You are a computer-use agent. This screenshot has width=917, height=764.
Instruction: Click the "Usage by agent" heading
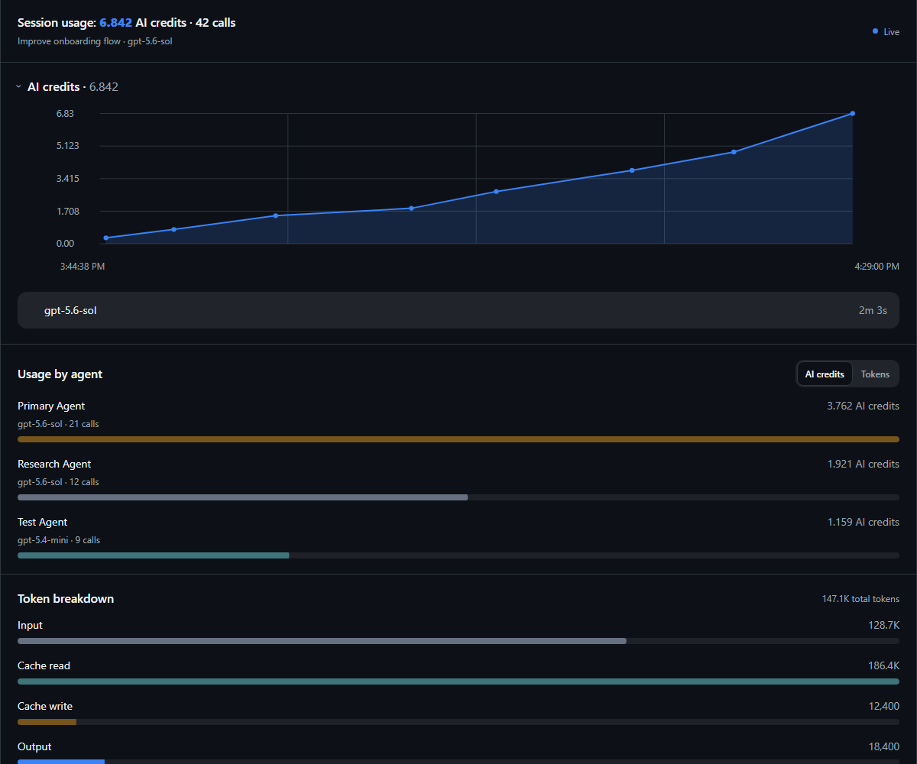60,374
